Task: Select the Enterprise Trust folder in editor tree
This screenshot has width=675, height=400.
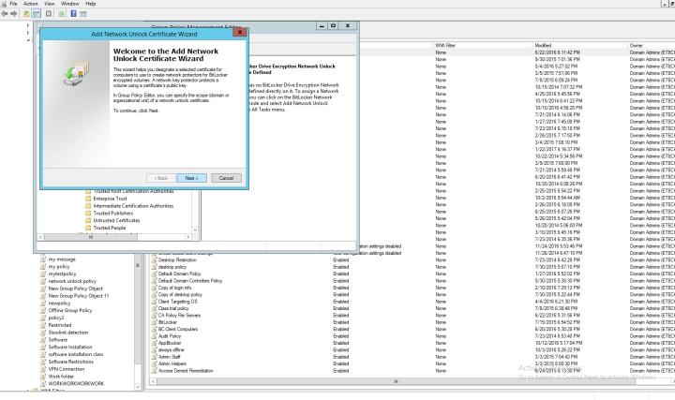Action: [110, 199]
